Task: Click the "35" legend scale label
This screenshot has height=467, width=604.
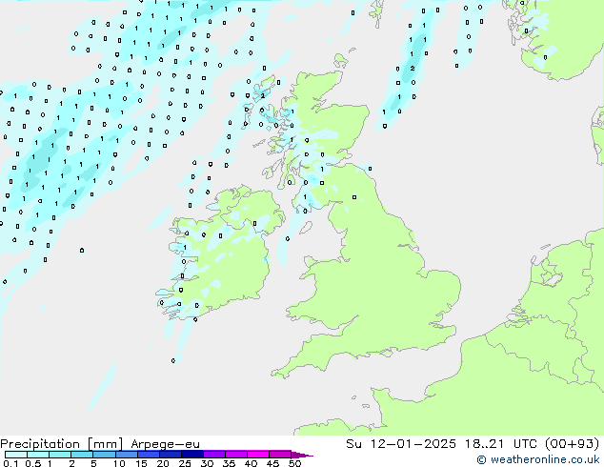Action: pos(229,463)
